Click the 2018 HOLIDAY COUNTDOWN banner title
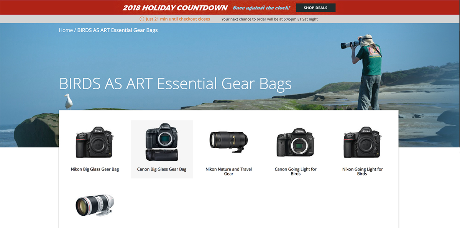Screen dimensions: 460x228 pos(175,8)
